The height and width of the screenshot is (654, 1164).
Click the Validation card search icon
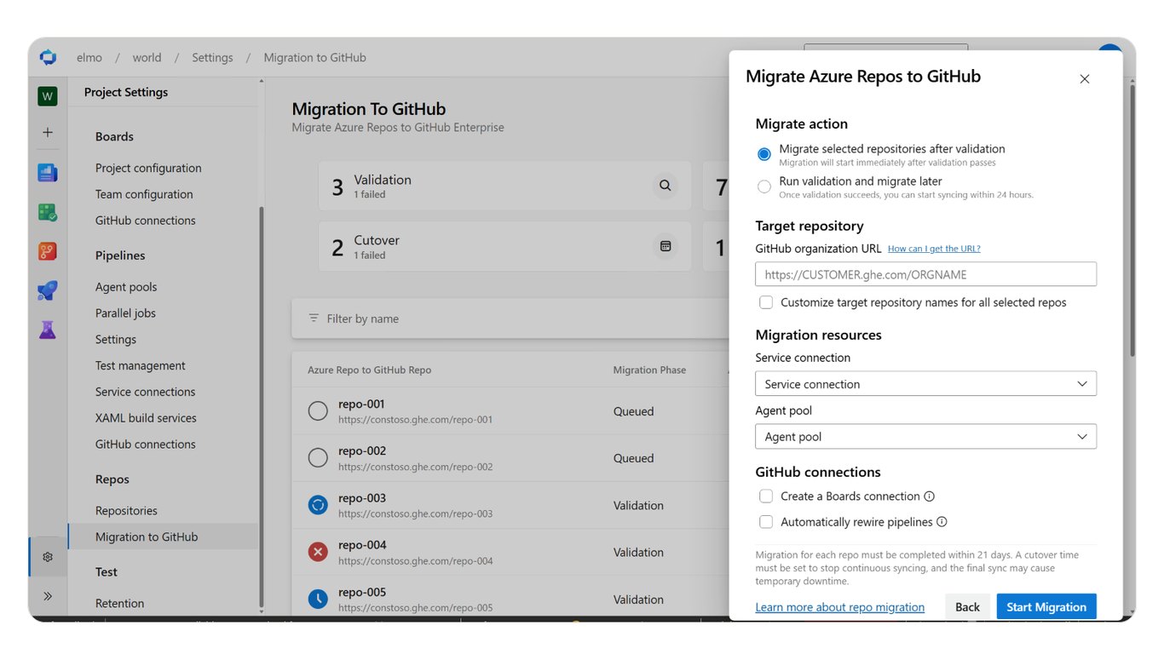pos(666,186)
